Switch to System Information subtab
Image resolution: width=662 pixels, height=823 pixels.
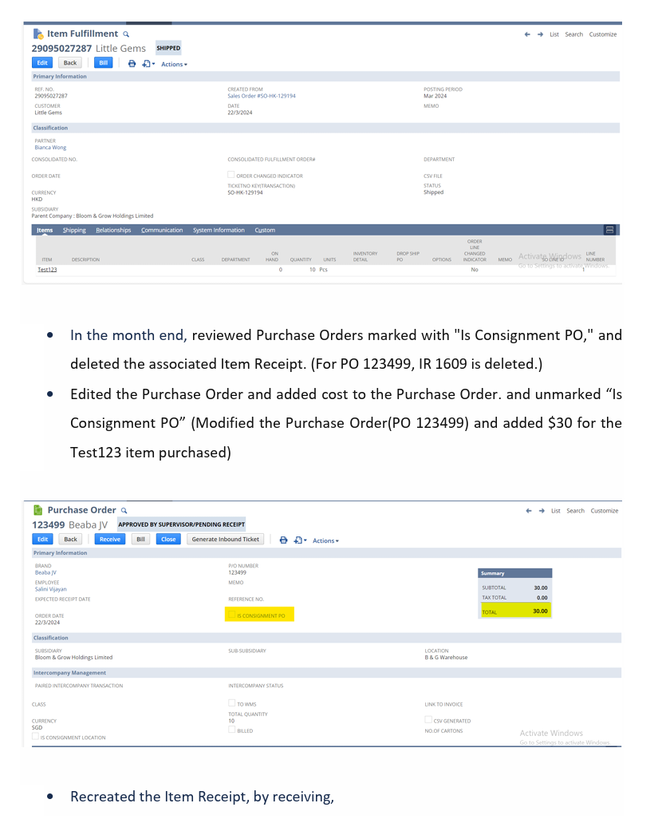[x=219, y=231]
